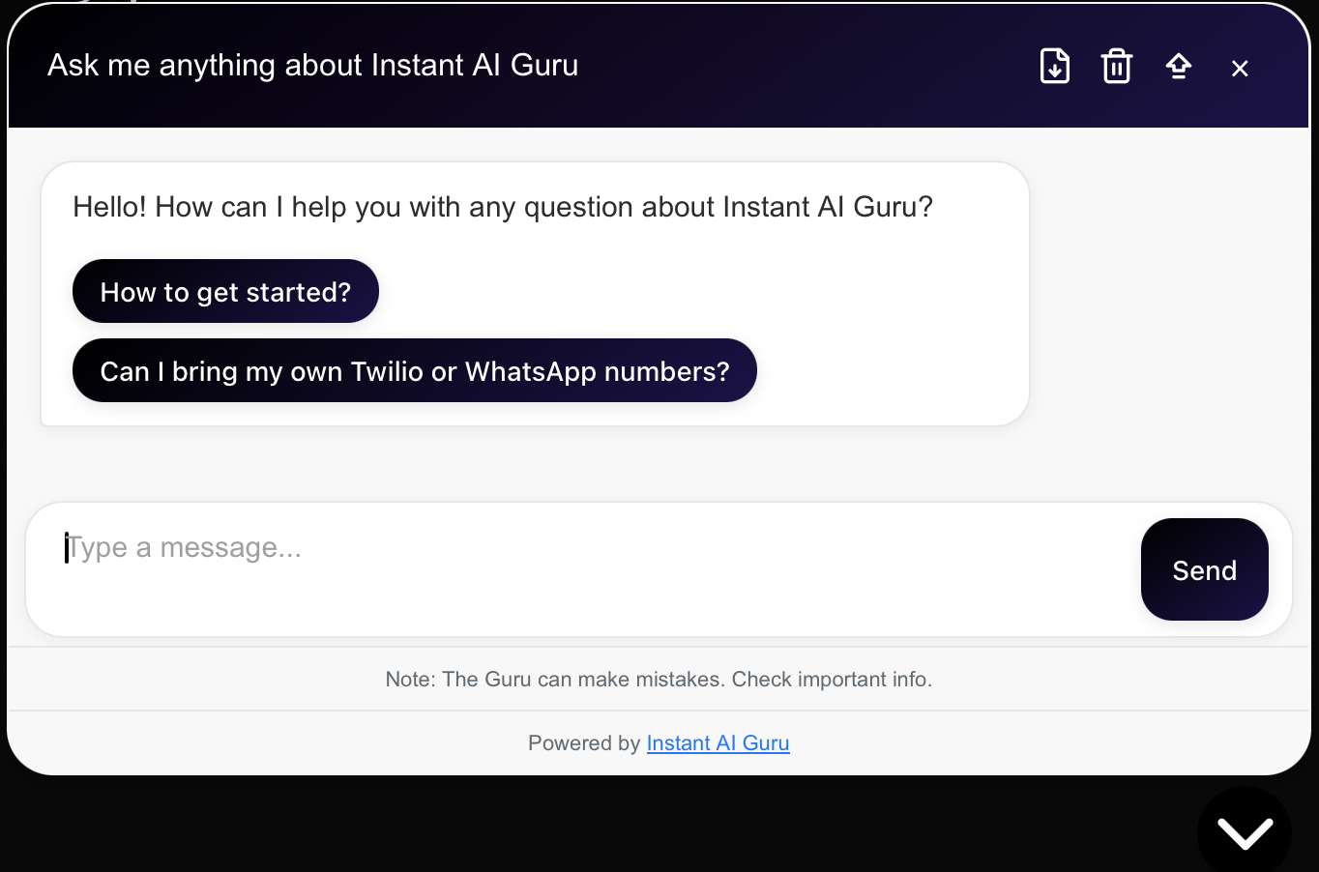This screenshot has height=872, width=1319.
Task: Select the 'How to get started?' suggestion
Action: tap(225, 291)
